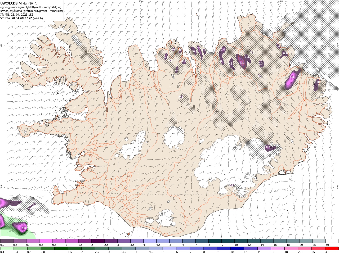The width and height of the screenshot is (339, 254).
Task: Select the '12' label under the upper scale
Action: coord(249,245)
